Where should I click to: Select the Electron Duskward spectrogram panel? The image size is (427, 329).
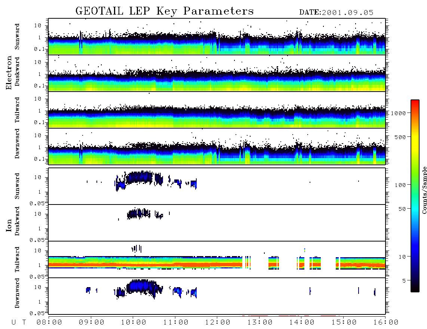[217, 73]
